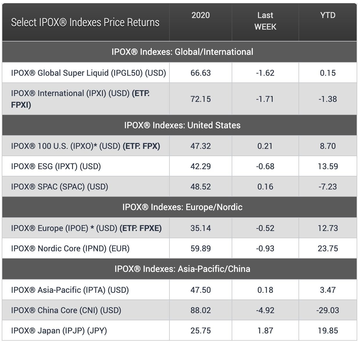Click the IPOX Global Super Liquid row label
The width and height of the screenshot is (361, 343).
coord(88,73)
